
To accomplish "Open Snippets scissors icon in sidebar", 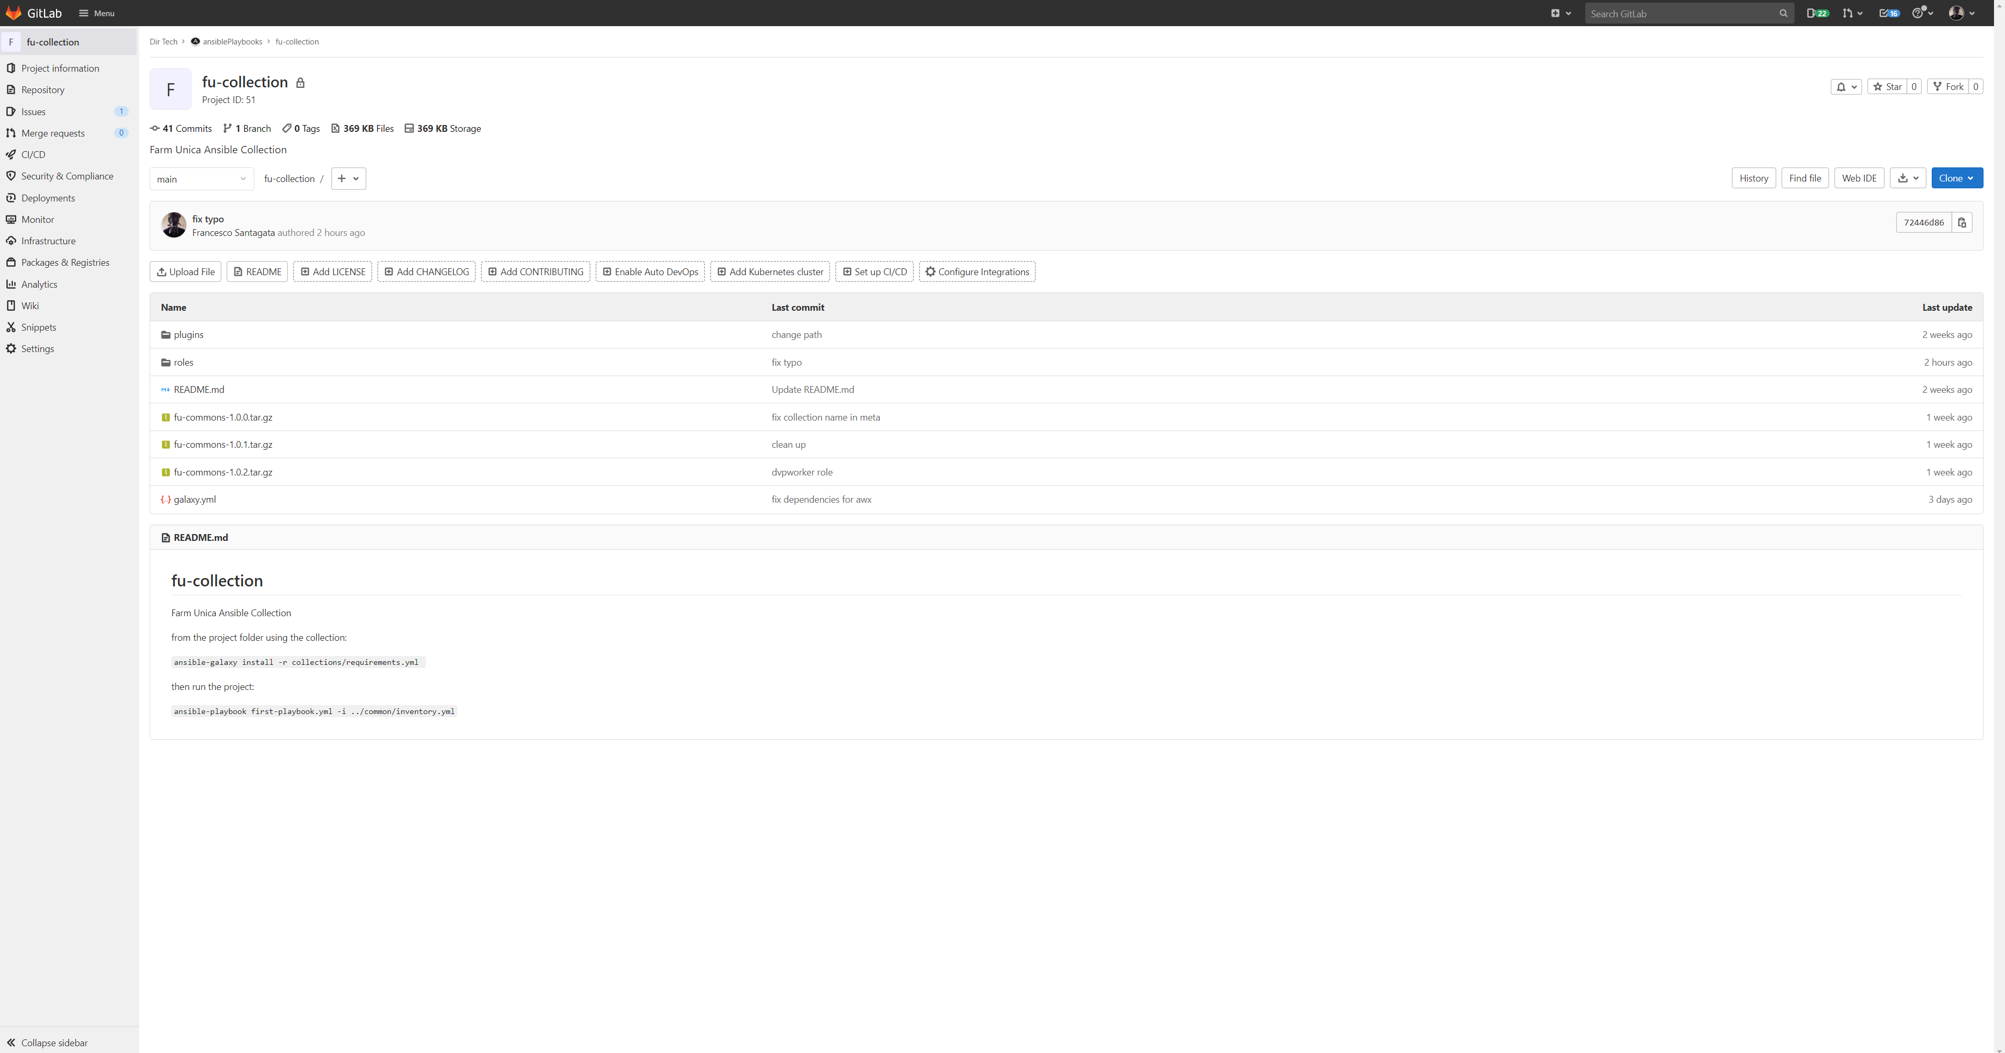I will coord(11,327).
